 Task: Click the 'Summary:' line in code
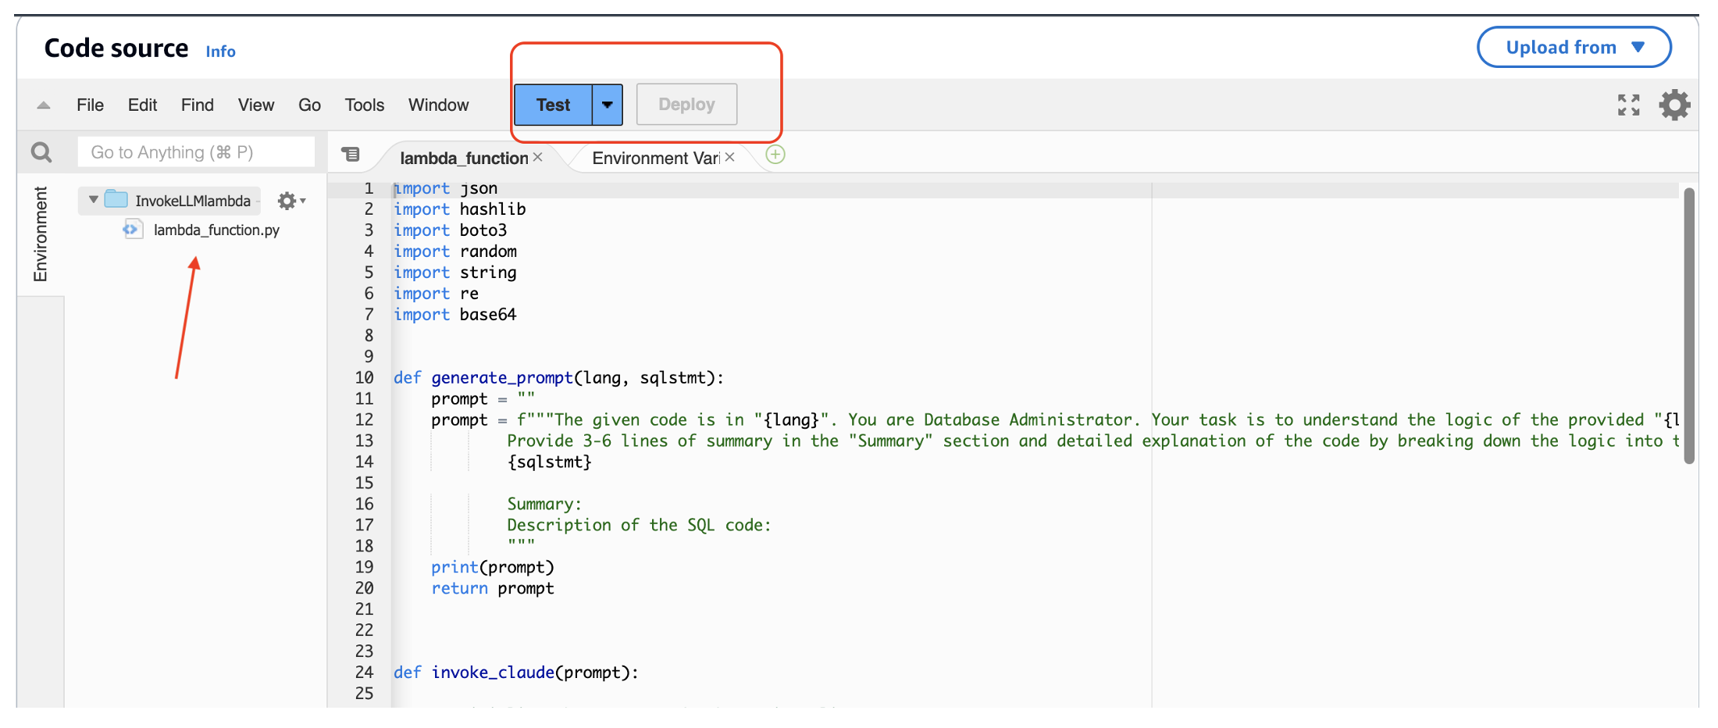tap(544, 505)
